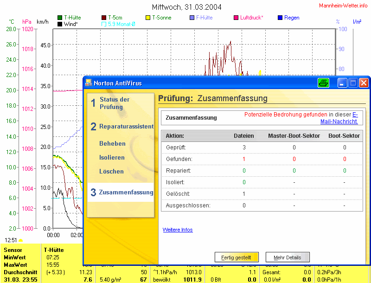Viewport: 371px width, 283px height.
Task: Click the Norton AntiVirus title bar icon
Action: coord(89,83)
